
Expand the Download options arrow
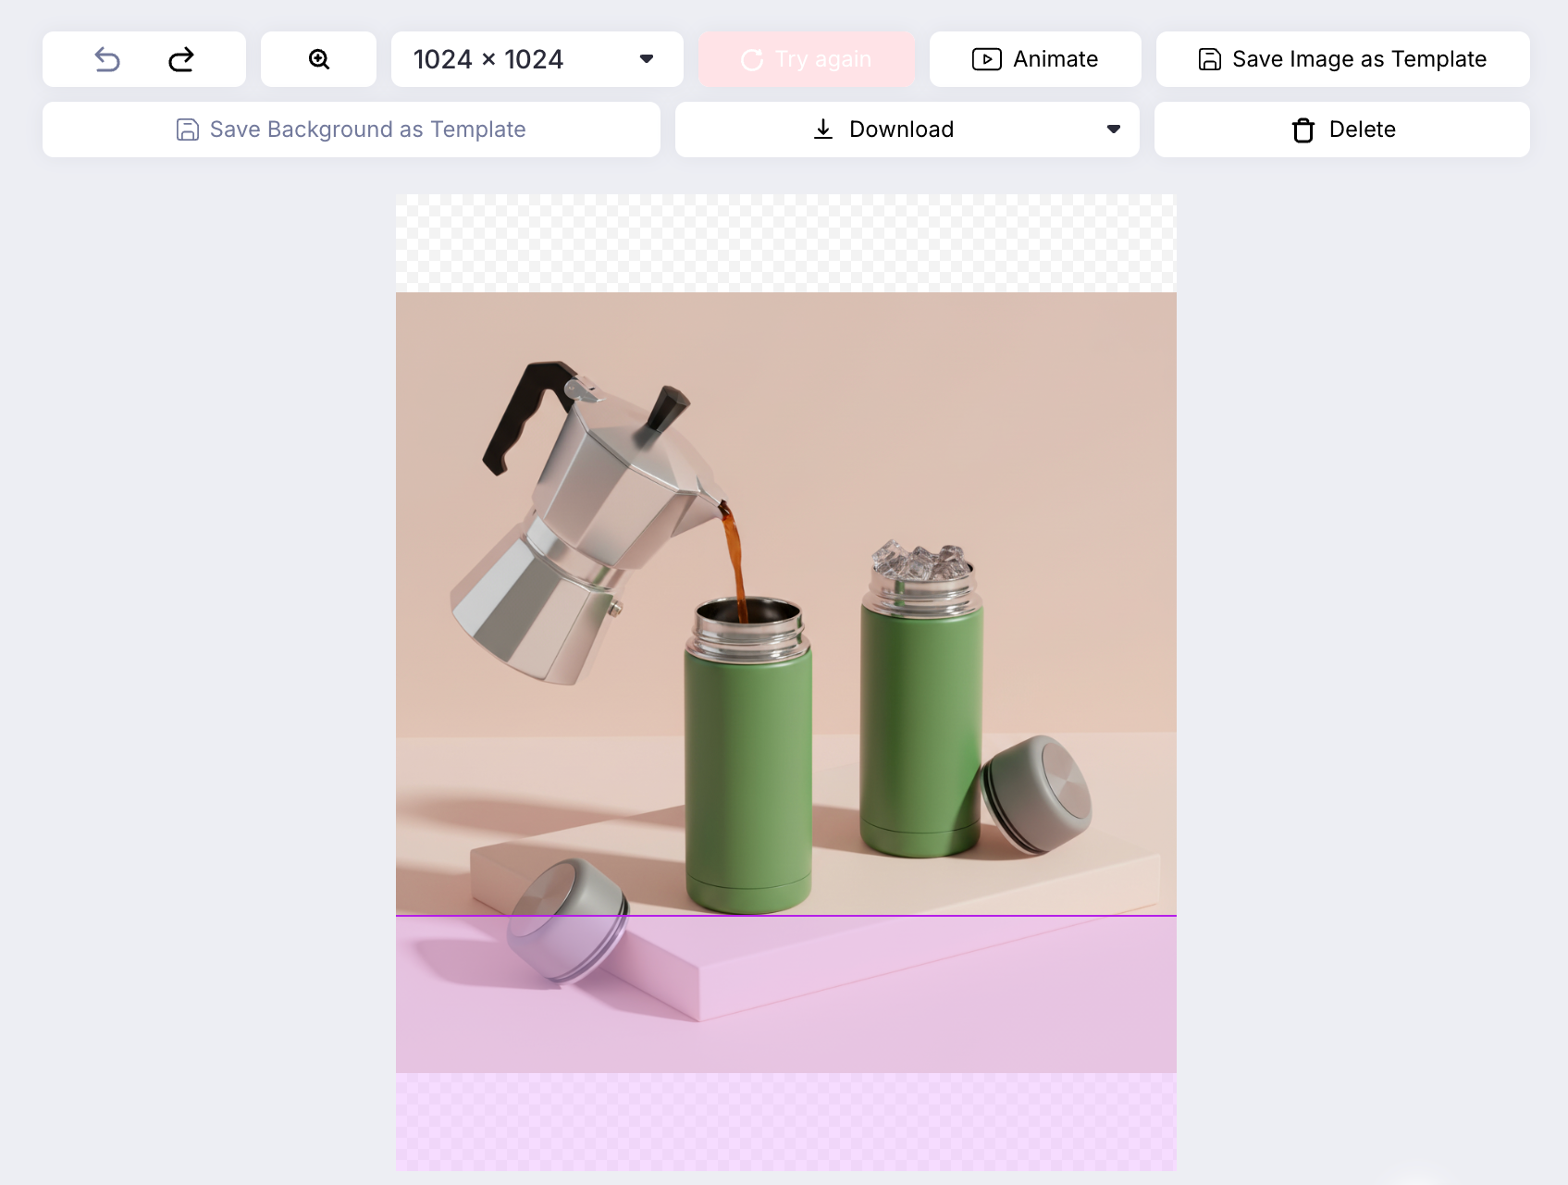coord(1114,130)
